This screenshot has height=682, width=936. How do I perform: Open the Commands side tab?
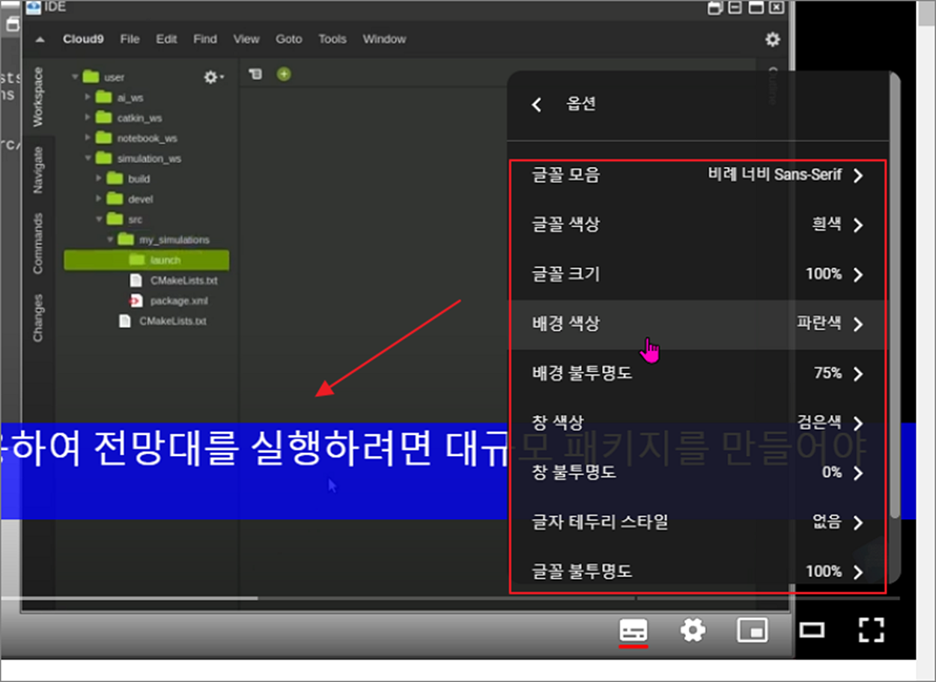(38, 243)
